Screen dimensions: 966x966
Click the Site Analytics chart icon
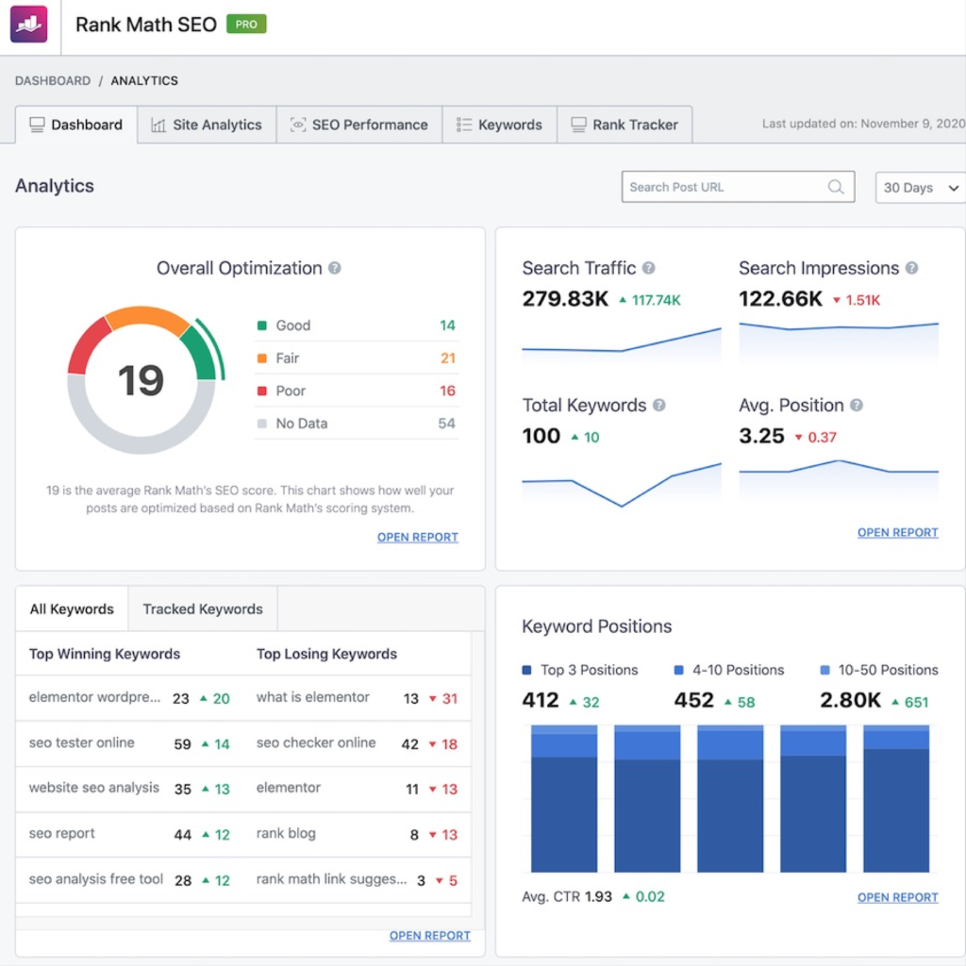point(158,125)
